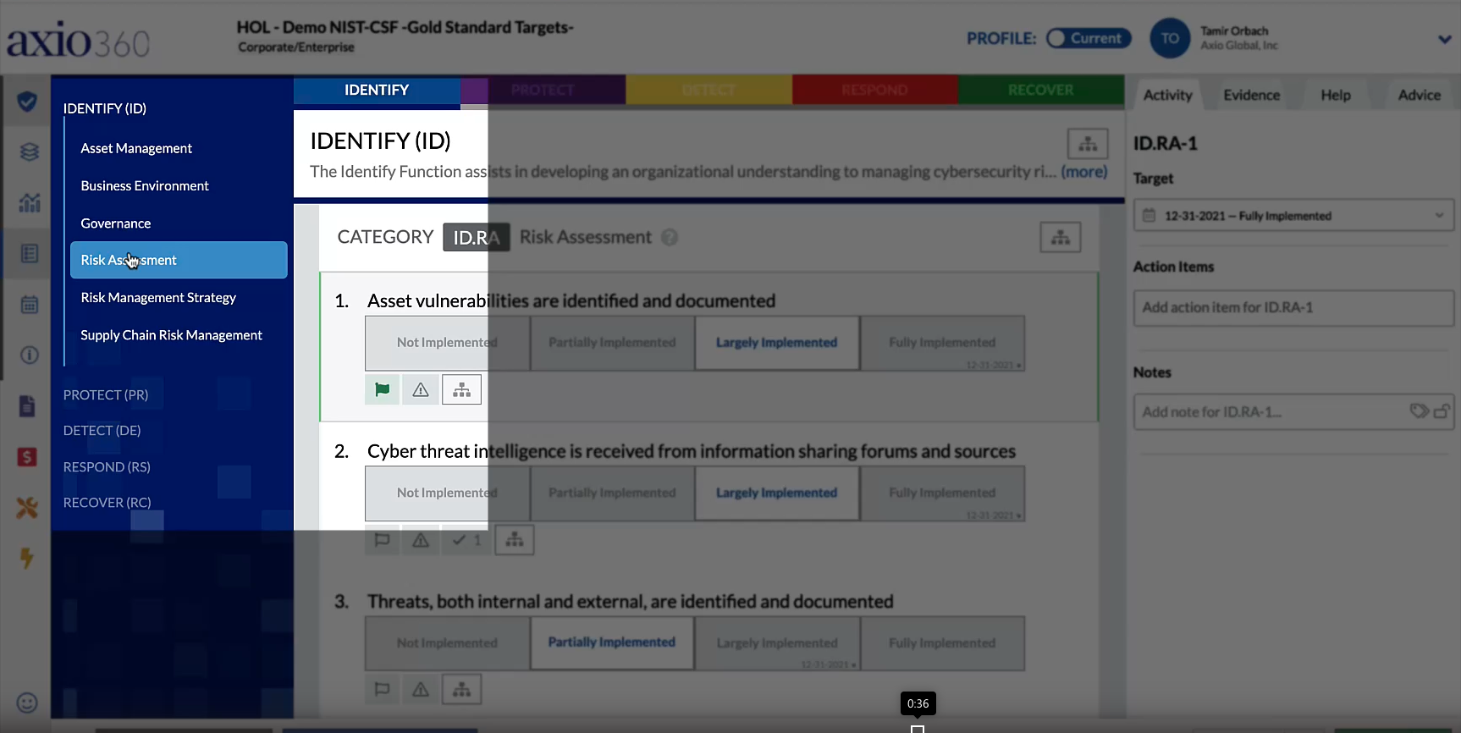Switch to the Help tab
Image resolution: width=1461 pixels, height=733 pixels.
(1336, 95)
